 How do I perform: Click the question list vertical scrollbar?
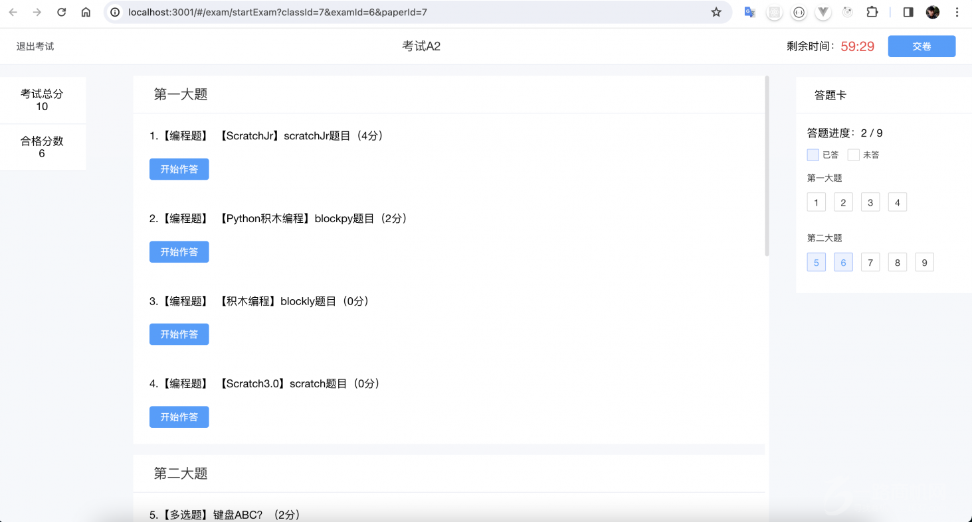pyautogui.click(x=767, y=166)
